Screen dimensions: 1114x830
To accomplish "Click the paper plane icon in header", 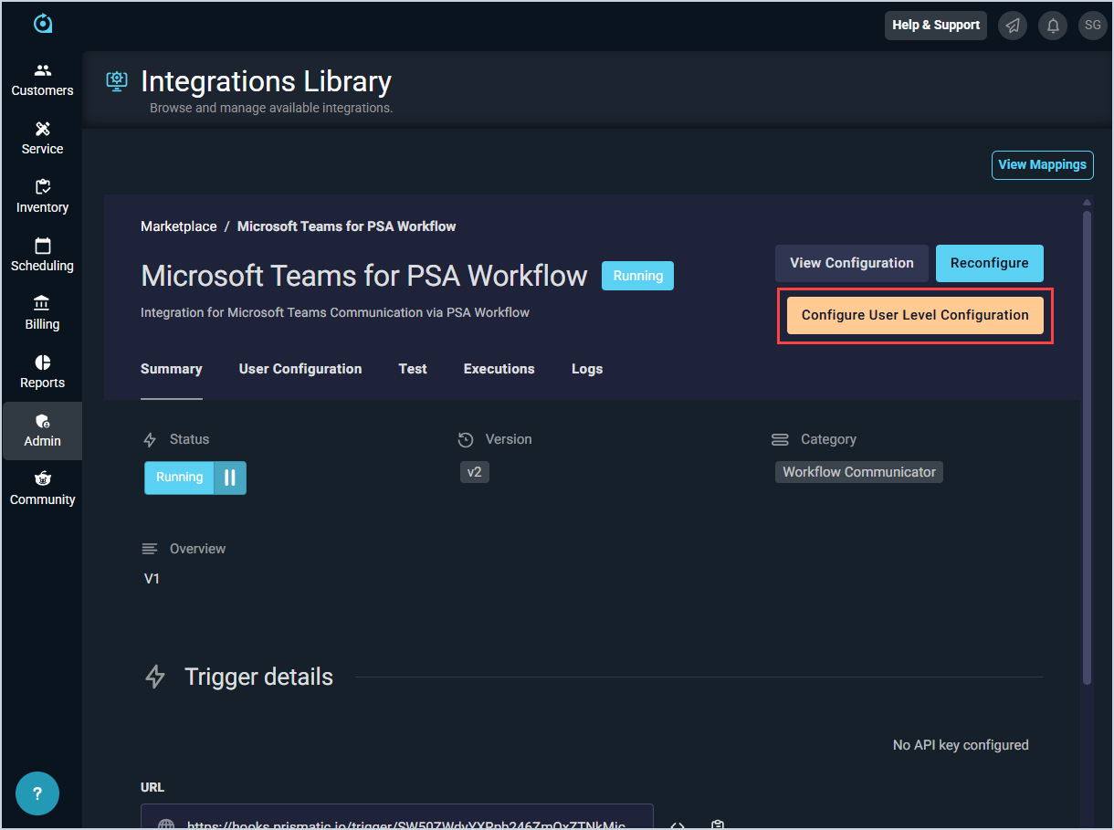I will [x=1012, y=26].
